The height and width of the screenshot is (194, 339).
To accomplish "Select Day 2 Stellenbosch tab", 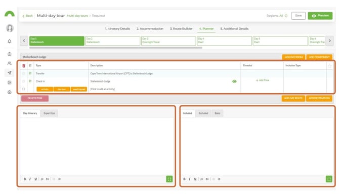I will (x=113, y=41).
